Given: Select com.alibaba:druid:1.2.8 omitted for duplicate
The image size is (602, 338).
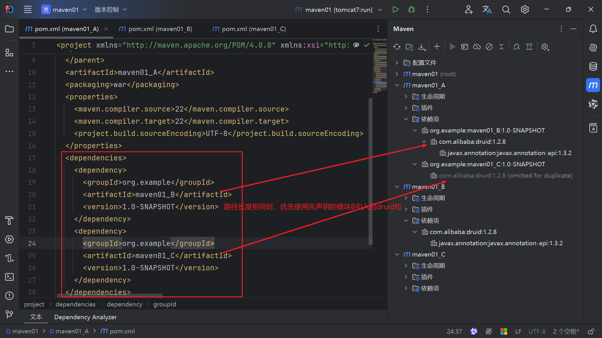Looking at the screenshot, I should [502, 175].
